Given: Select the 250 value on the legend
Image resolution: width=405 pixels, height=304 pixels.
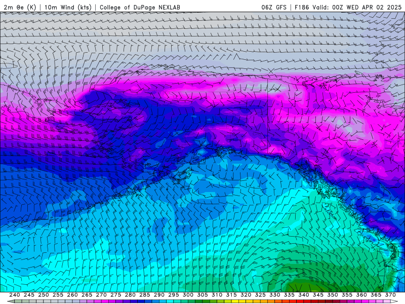Looking at the screenshot, I should (44, 295).
